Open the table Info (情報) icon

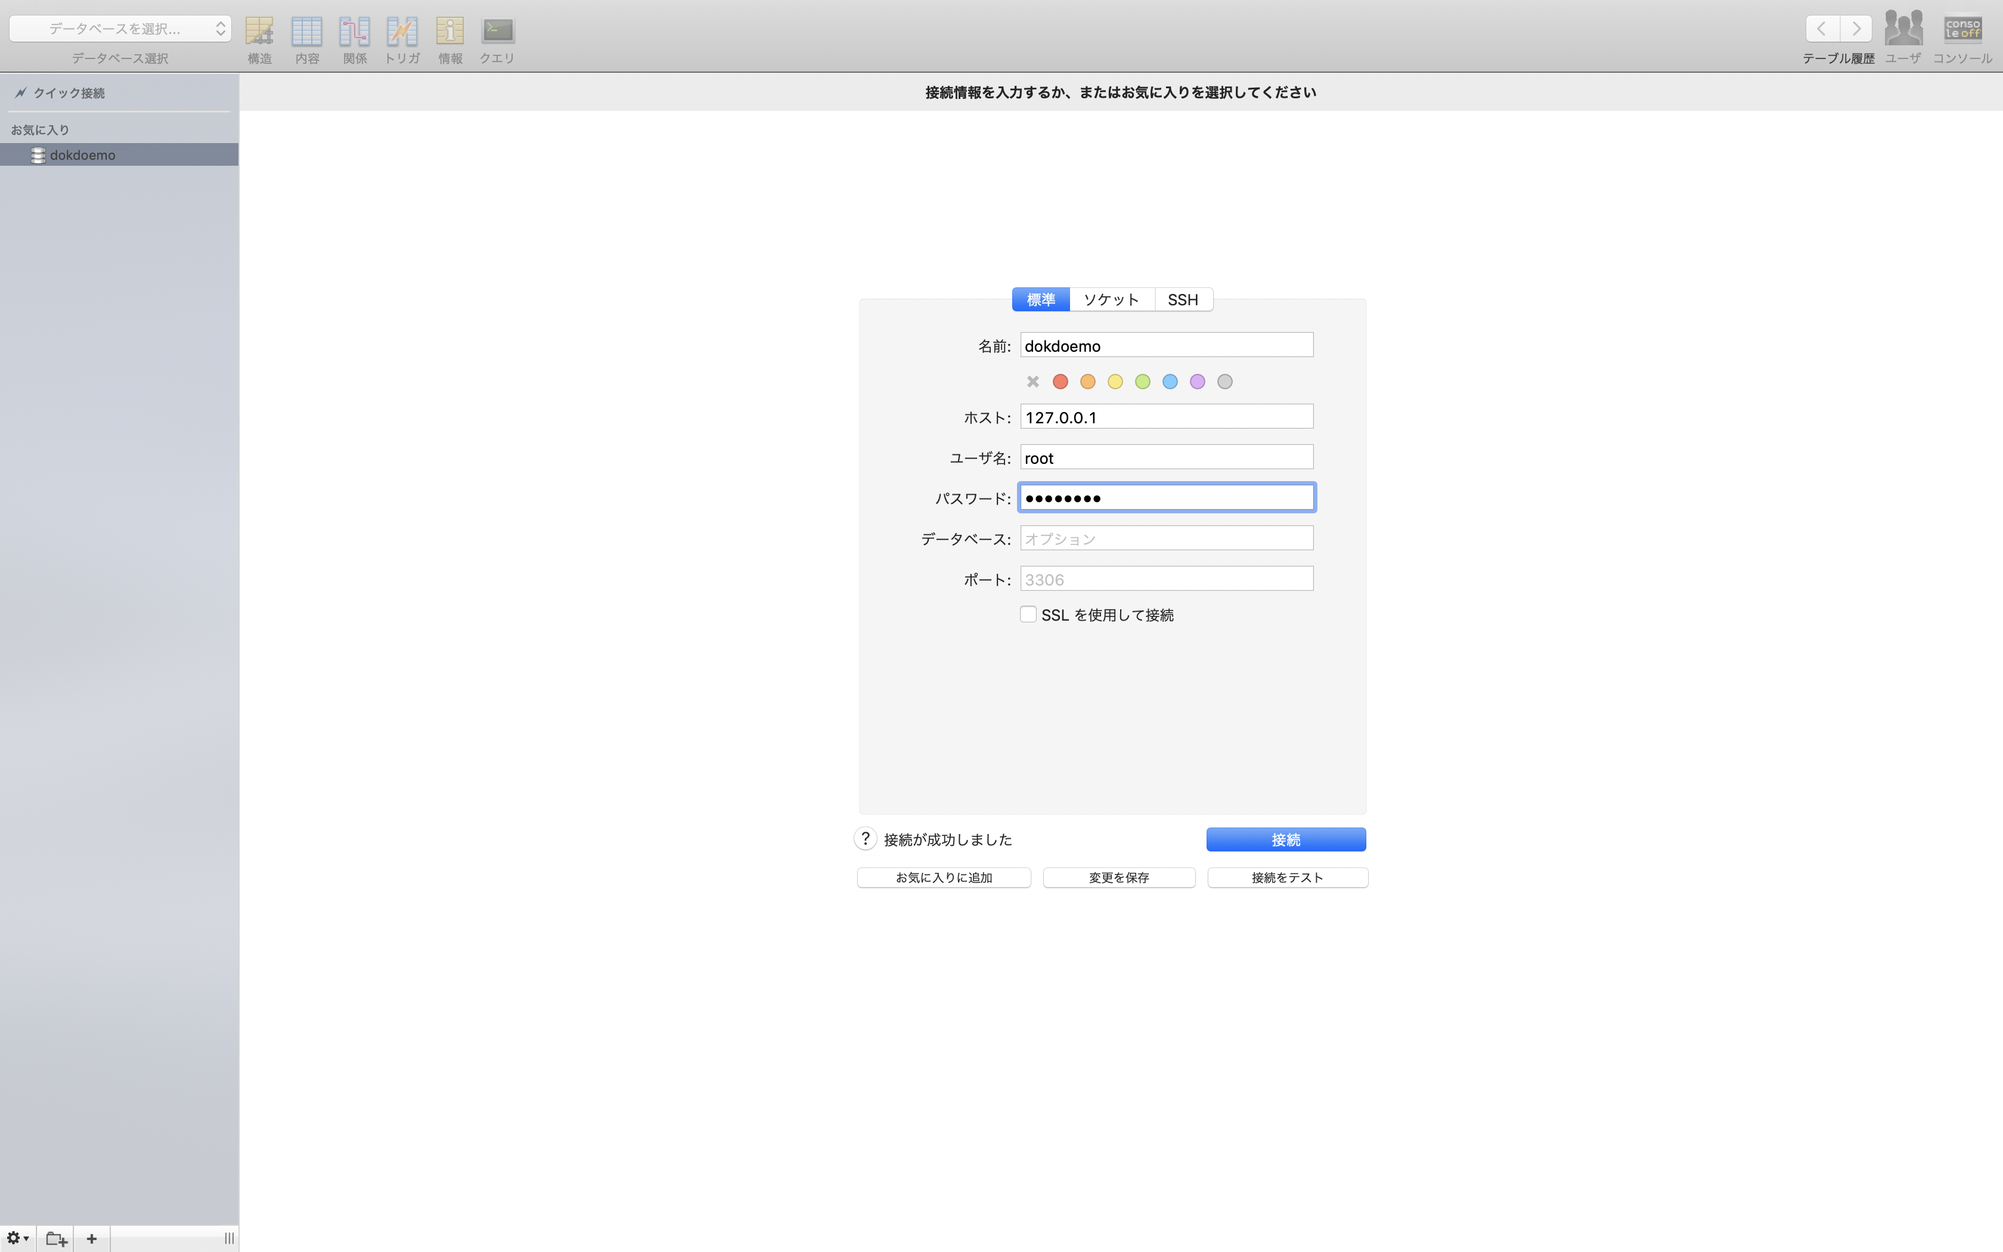pyautogui.click(x=449, y=32)
